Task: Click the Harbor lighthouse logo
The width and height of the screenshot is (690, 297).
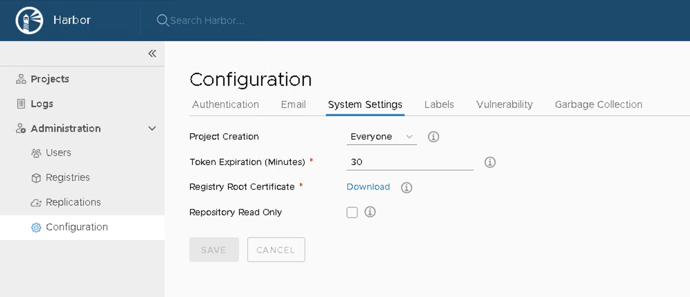Action: point(29,20)
